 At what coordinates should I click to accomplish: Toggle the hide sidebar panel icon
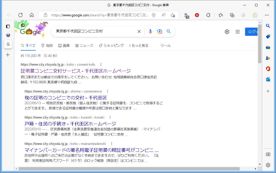point(268,154)
